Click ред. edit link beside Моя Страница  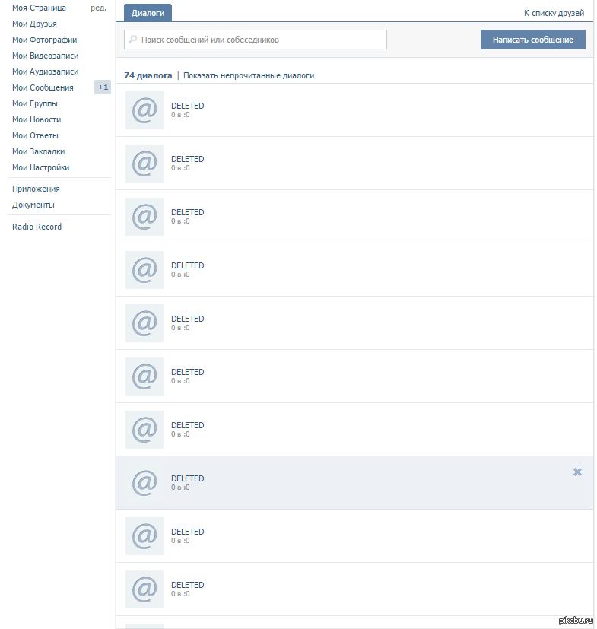(x=98, y=8)
